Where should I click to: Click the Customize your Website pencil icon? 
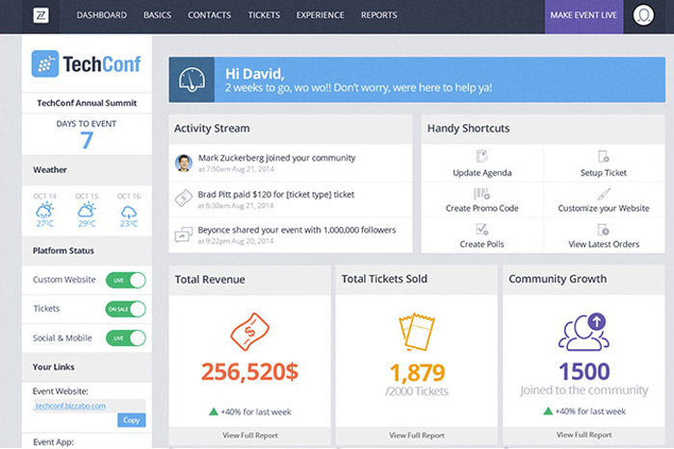604,192
